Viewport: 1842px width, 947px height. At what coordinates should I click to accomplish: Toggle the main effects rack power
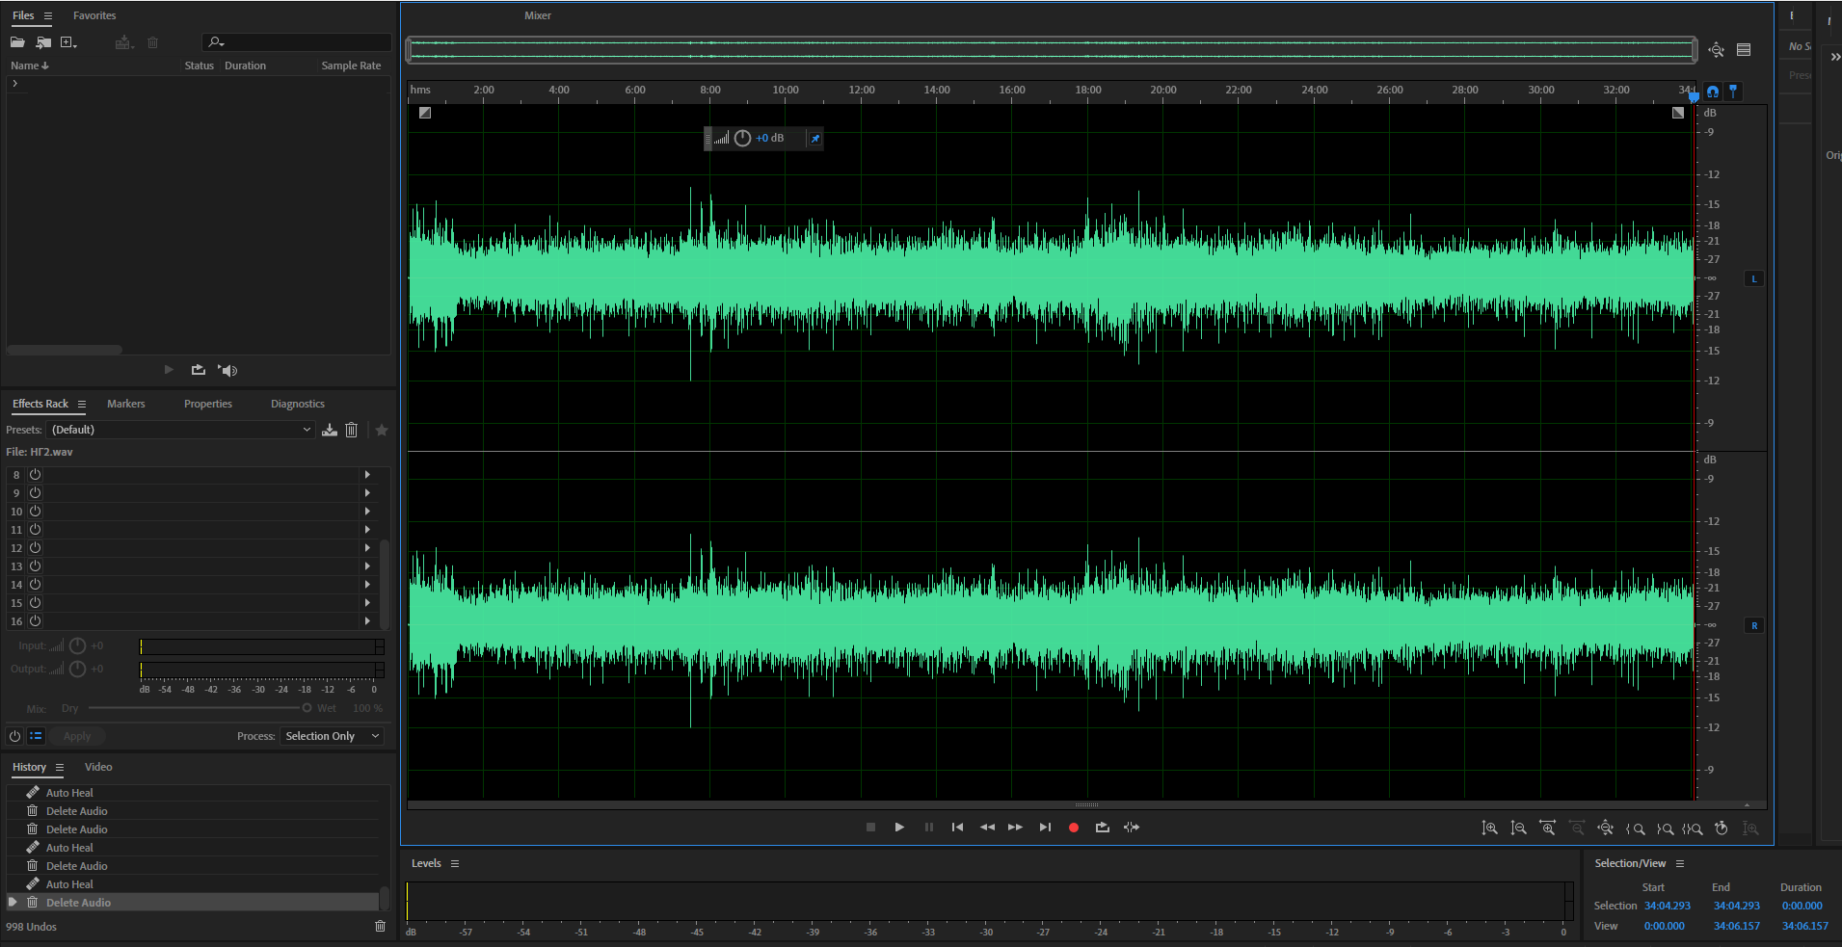tap(14, 736)
